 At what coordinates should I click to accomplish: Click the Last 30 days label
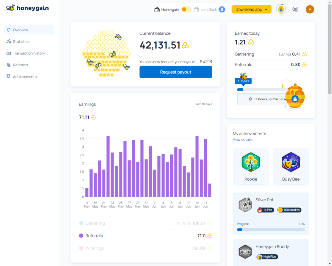(x=203, y=104)
